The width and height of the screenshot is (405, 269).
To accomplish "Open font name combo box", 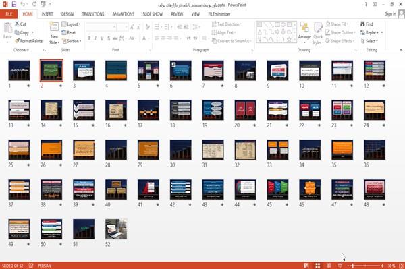I will coord(101,27).
